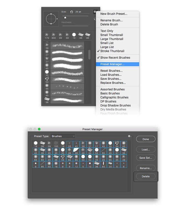This screenshot has height=207, width=180.
Task: Click the Preset Manager gear icon
Action: pos(129,136)
